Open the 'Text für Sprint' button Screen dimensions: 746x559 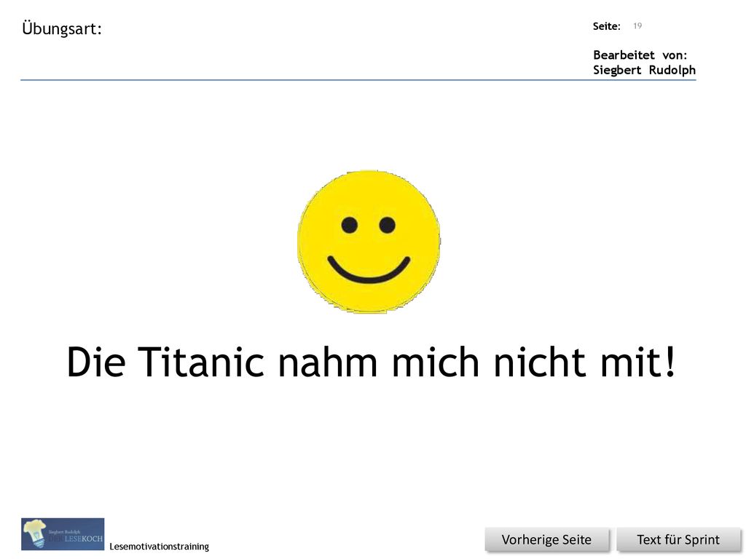(678, 539)
